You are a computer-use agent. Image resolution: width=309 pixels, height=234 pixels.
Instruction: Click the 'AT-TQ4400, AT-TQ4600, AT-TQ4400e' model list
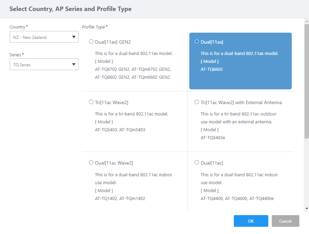click(x=237, y=199)
